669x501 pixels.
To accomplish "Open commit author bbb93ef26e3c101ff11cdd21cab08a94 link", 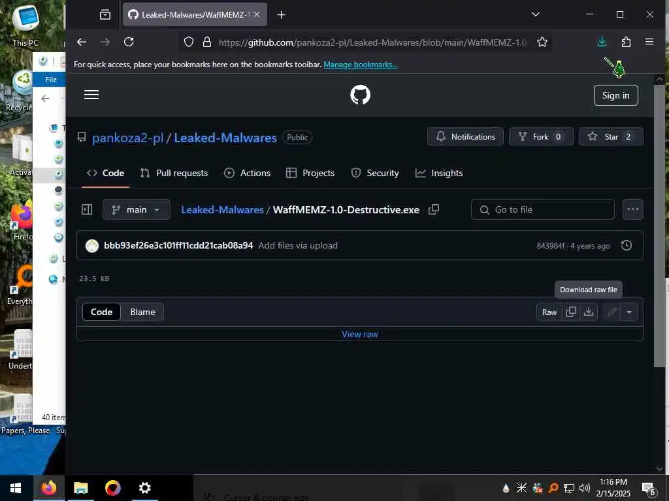I will click(178, 245).
